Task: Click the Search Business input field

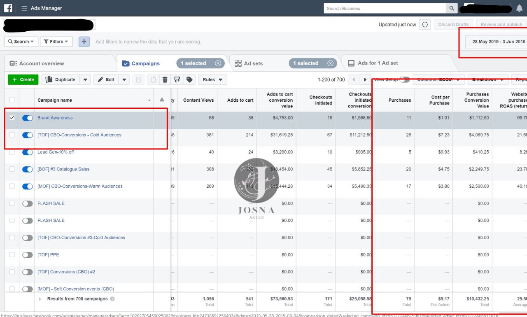Action: point(385,8)
